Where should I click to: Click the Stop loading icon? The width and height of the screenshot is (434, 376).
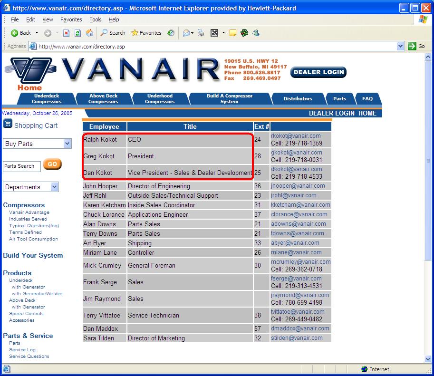(x=66, y=33)
